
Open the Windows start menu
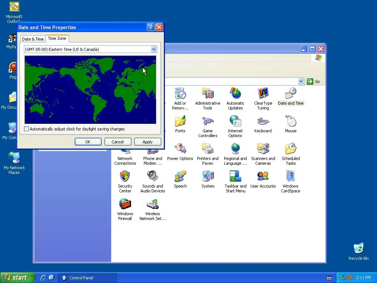(x=18, y=277)
